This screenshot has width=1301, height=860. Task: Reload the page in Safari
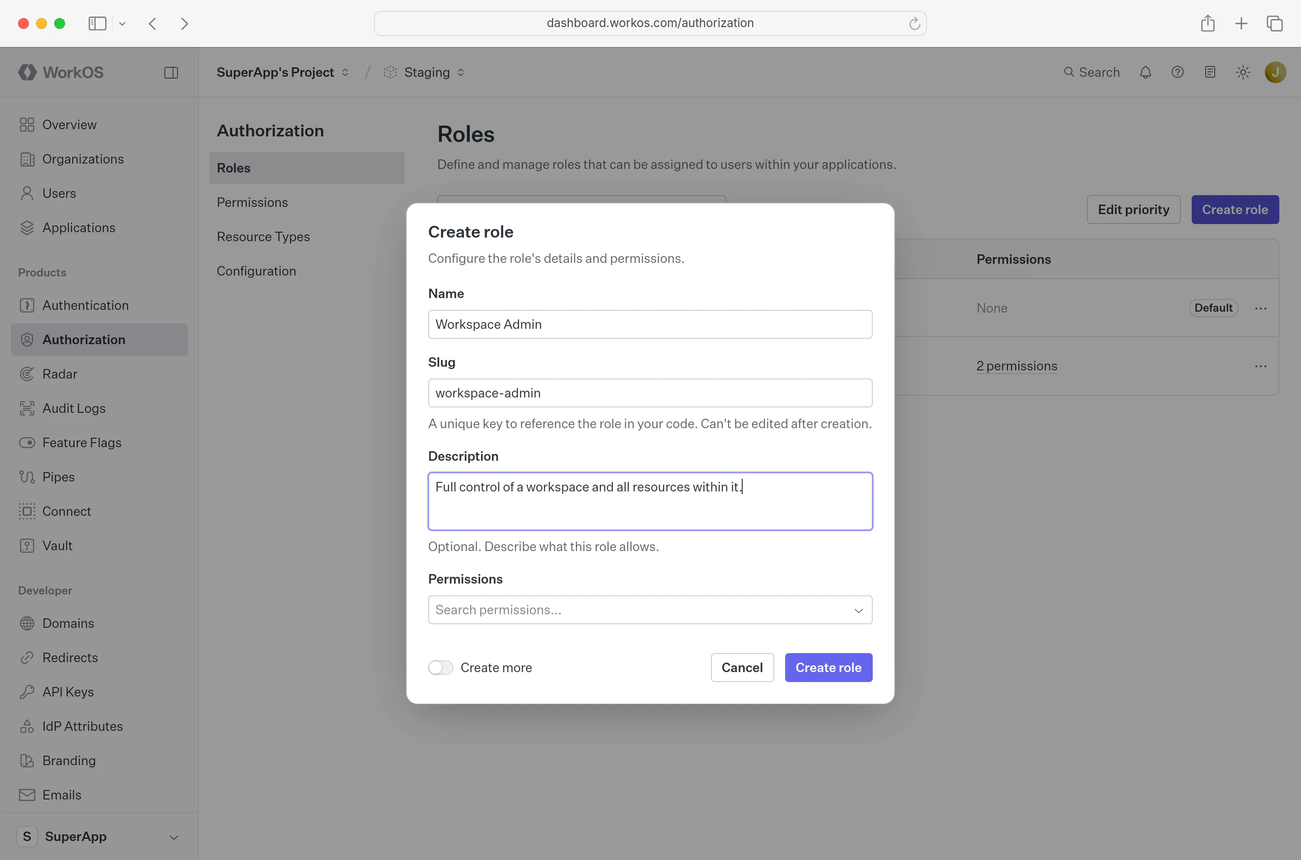coord(914,23)
